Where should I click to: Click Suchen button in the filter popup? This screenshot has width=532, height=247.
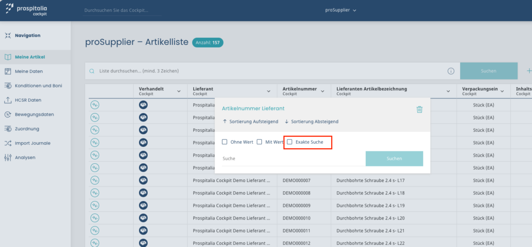tap(394, 159)
